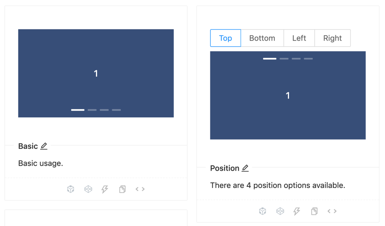Set dot position to Right

click(332, 38)
